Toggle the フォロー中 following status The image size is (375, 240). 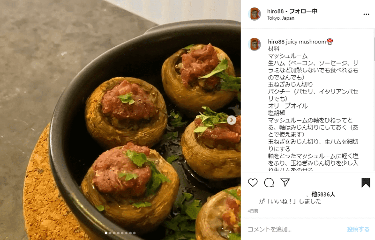(303, 11)
